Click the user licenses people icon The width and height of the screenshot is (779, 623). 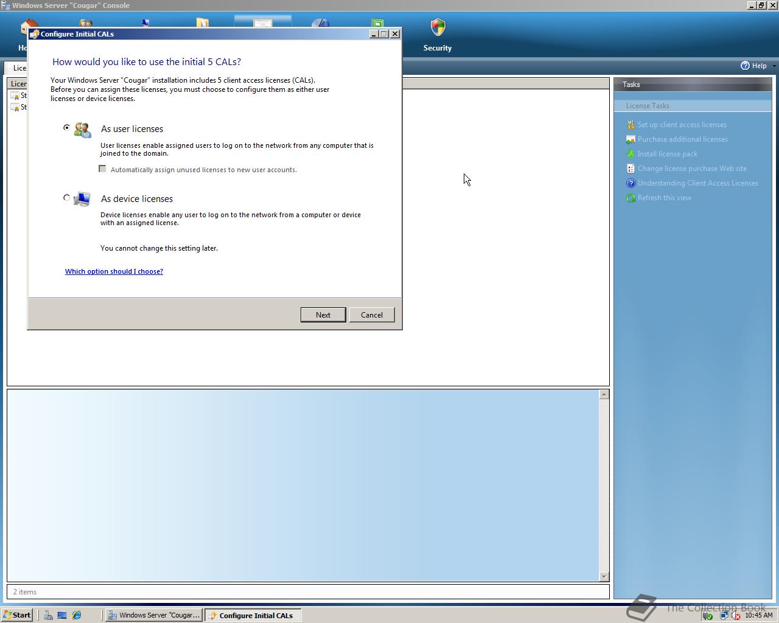(82, 130)
